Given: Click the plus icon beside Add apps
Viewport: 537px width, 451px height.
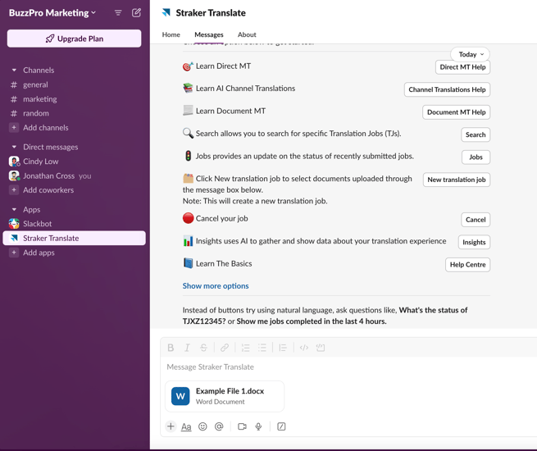Looking at the screenshot, I should (x=14, y=253).
